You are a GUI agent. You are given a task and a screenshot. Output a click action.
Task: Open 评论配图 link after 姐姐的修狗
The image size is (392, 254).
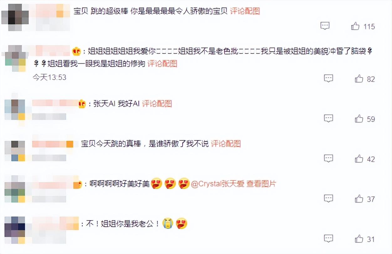(x=162, y=64)
